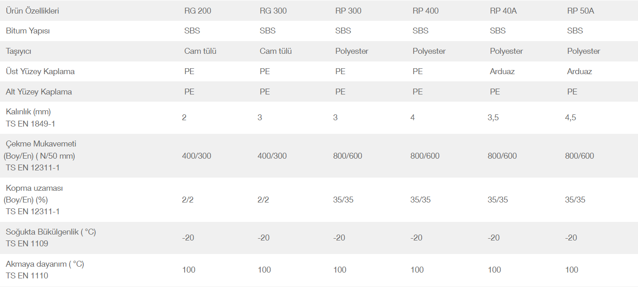This screenshot has width=638, height=287.
Task: Click the Kopma uzaması row label
Action: point(34,188)
